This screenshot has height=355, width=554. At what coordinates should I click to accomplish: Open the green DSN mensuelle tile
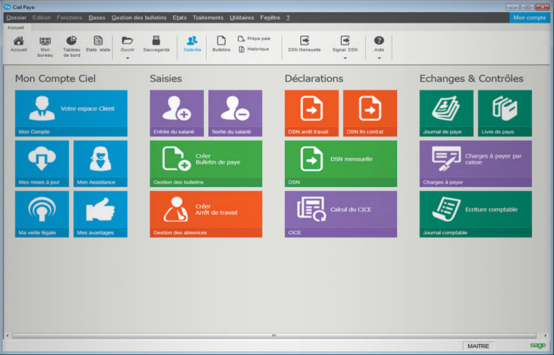[x=341, y=164]
